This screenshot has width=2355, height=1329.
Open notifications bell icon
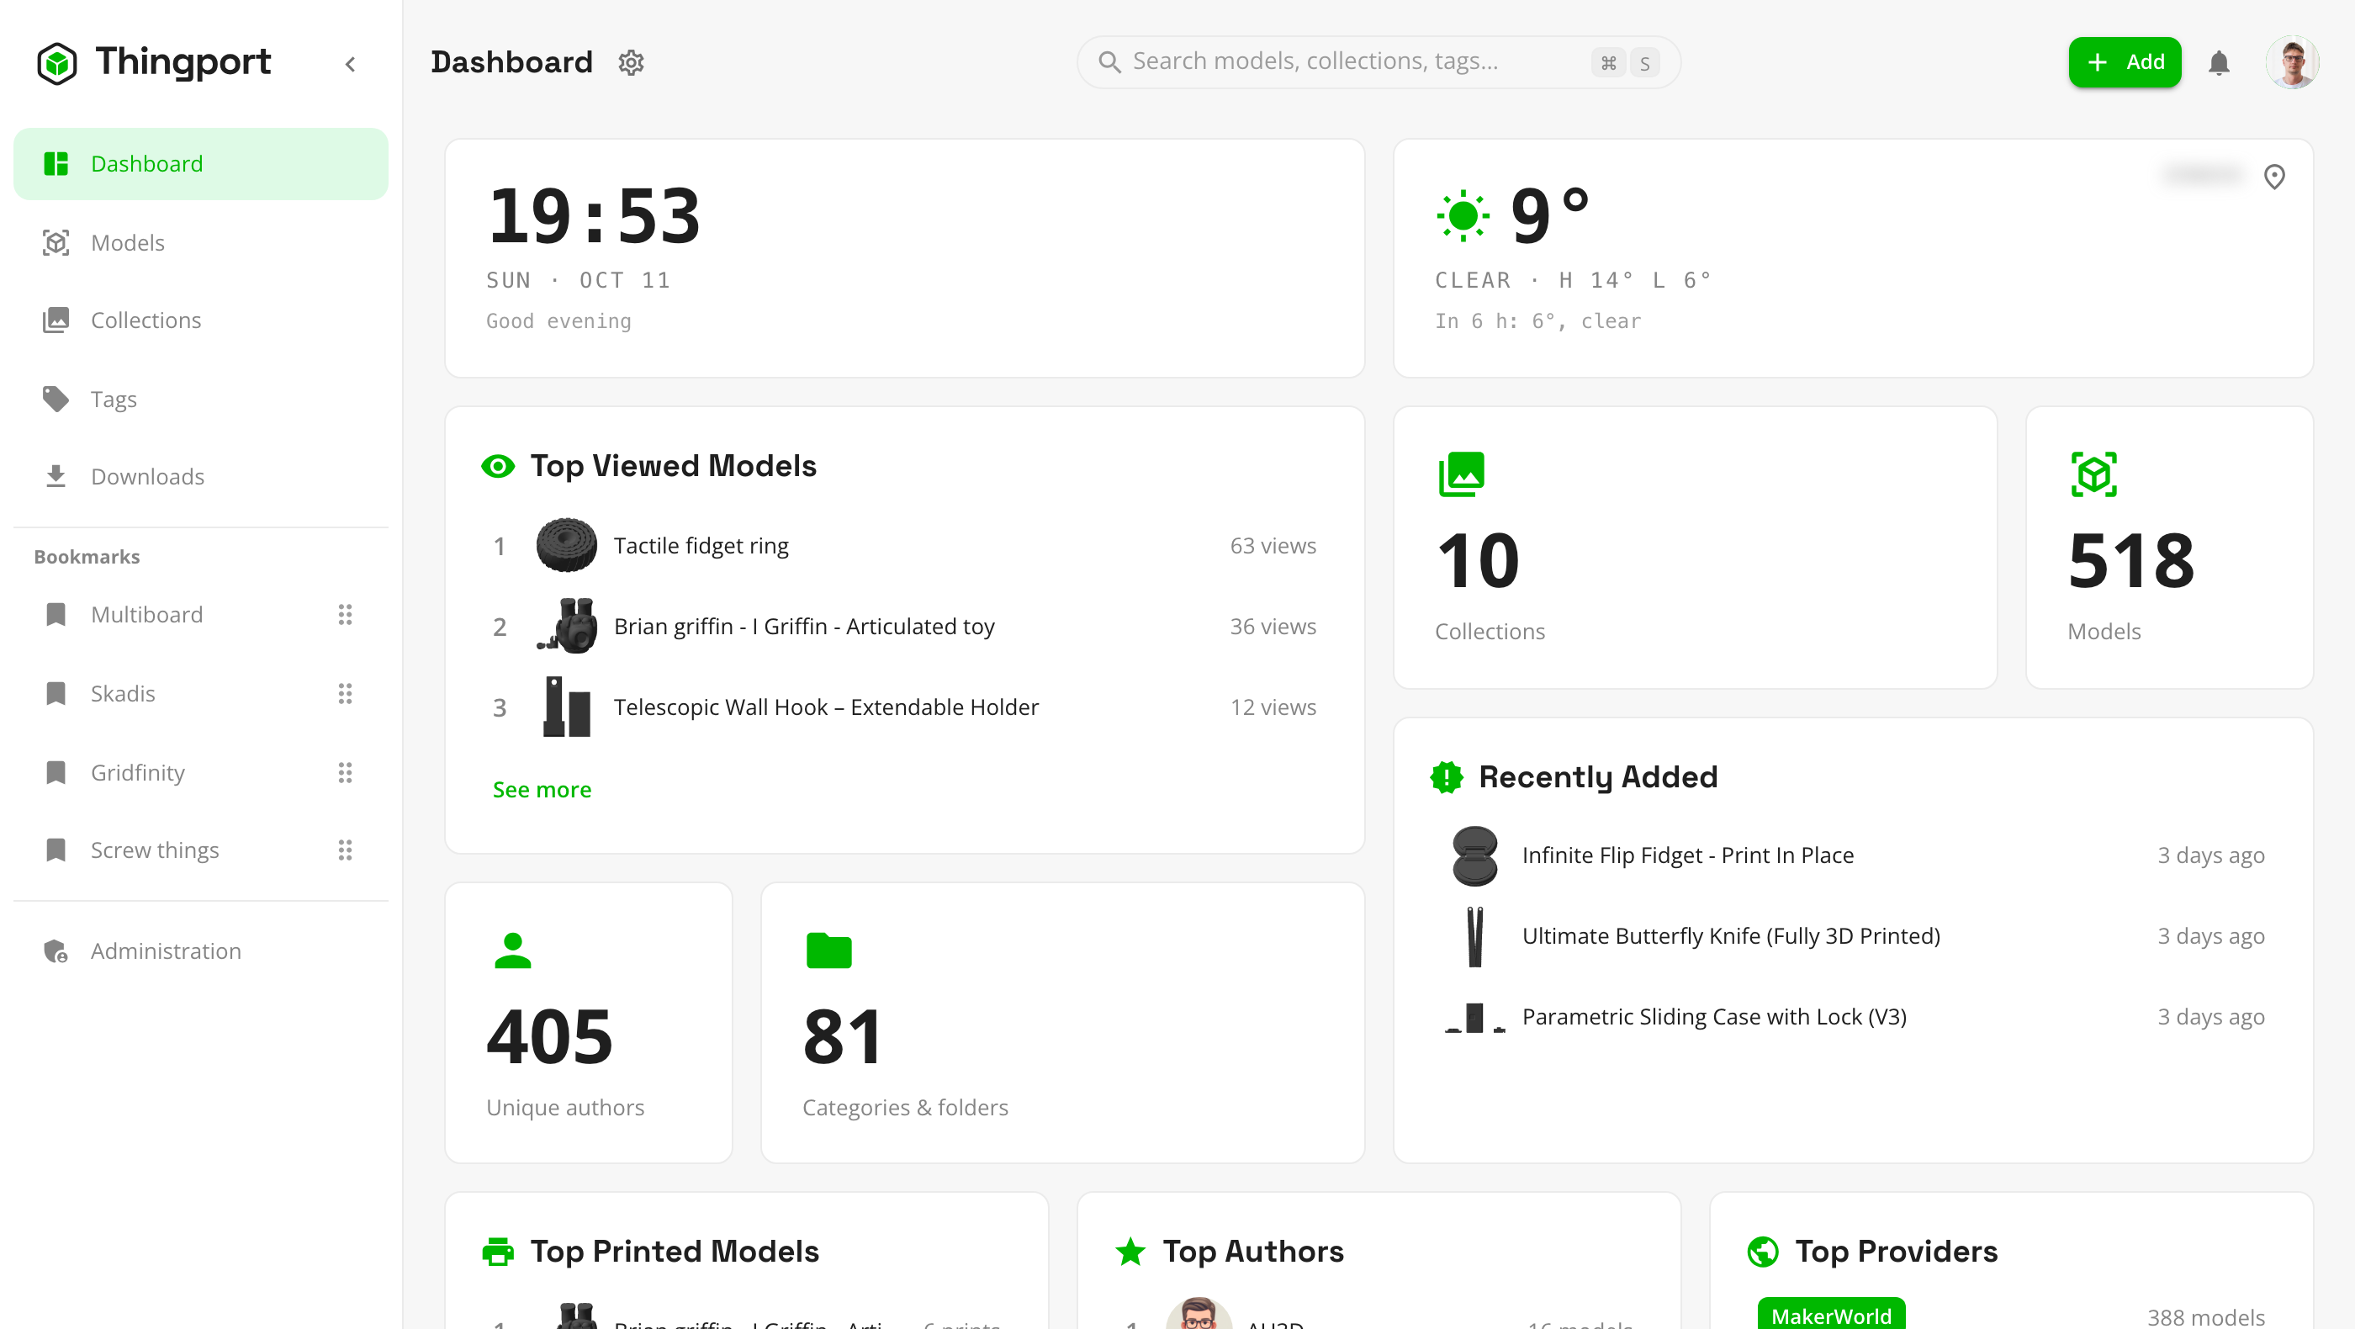click(2219, 62)
